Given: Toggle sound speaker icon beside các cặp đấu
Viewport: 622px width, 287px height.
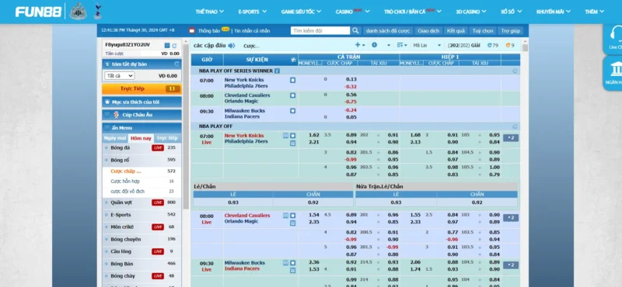Looking at the screenshot, I should [231, 46].
